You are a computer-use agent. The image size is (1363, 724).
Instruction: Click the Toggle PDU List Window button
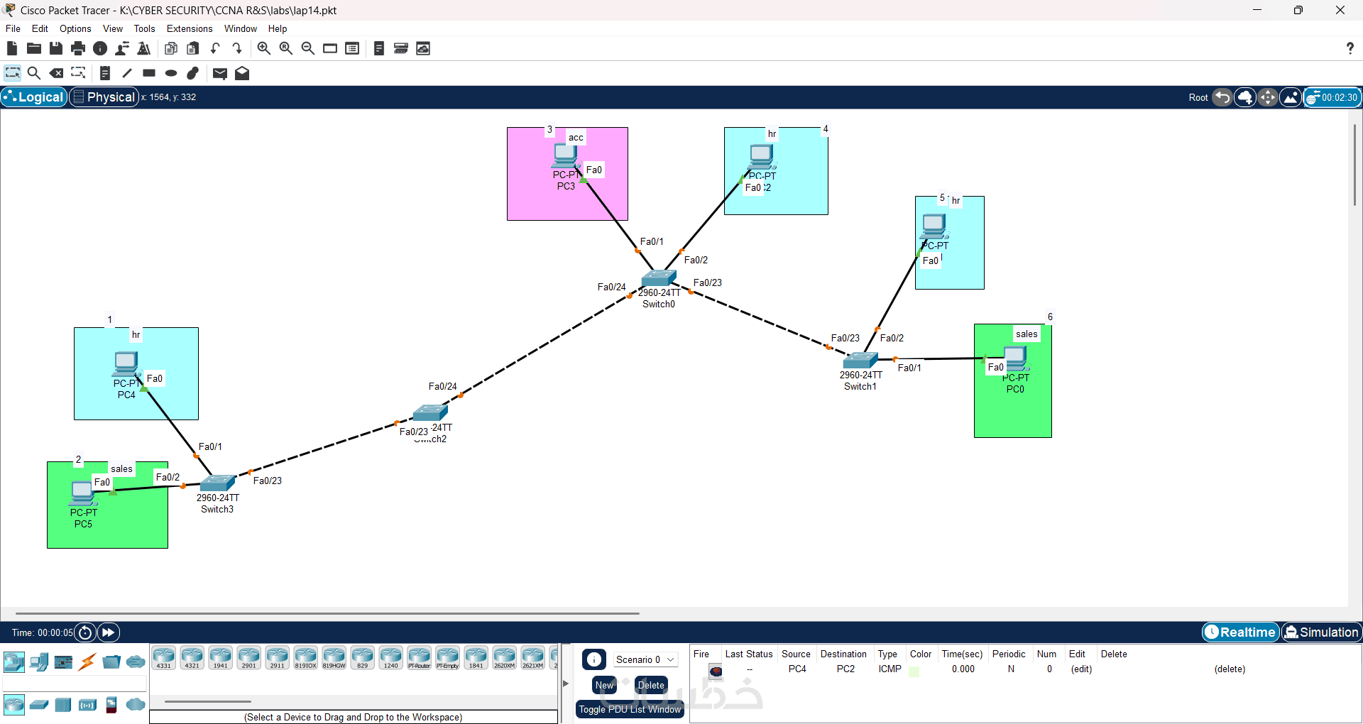coord(630,709)
